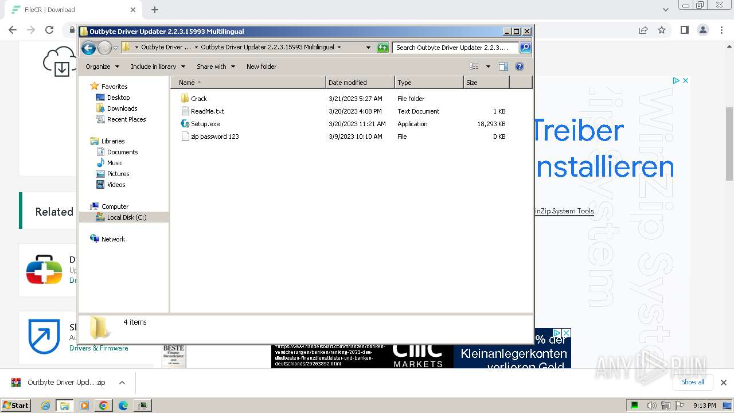
Task: Click New folder button
Action: [261, 67]
